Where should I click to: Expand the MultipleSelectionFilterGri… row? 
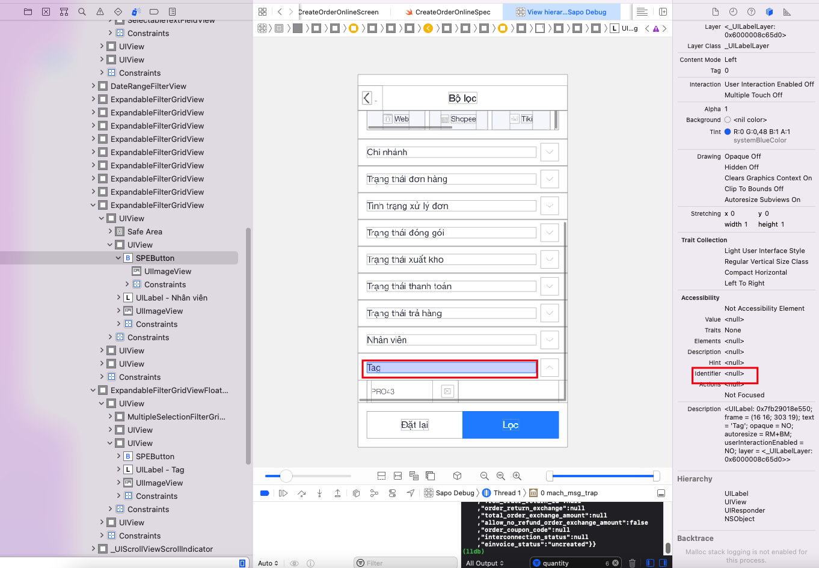click(x=110, y=417)
